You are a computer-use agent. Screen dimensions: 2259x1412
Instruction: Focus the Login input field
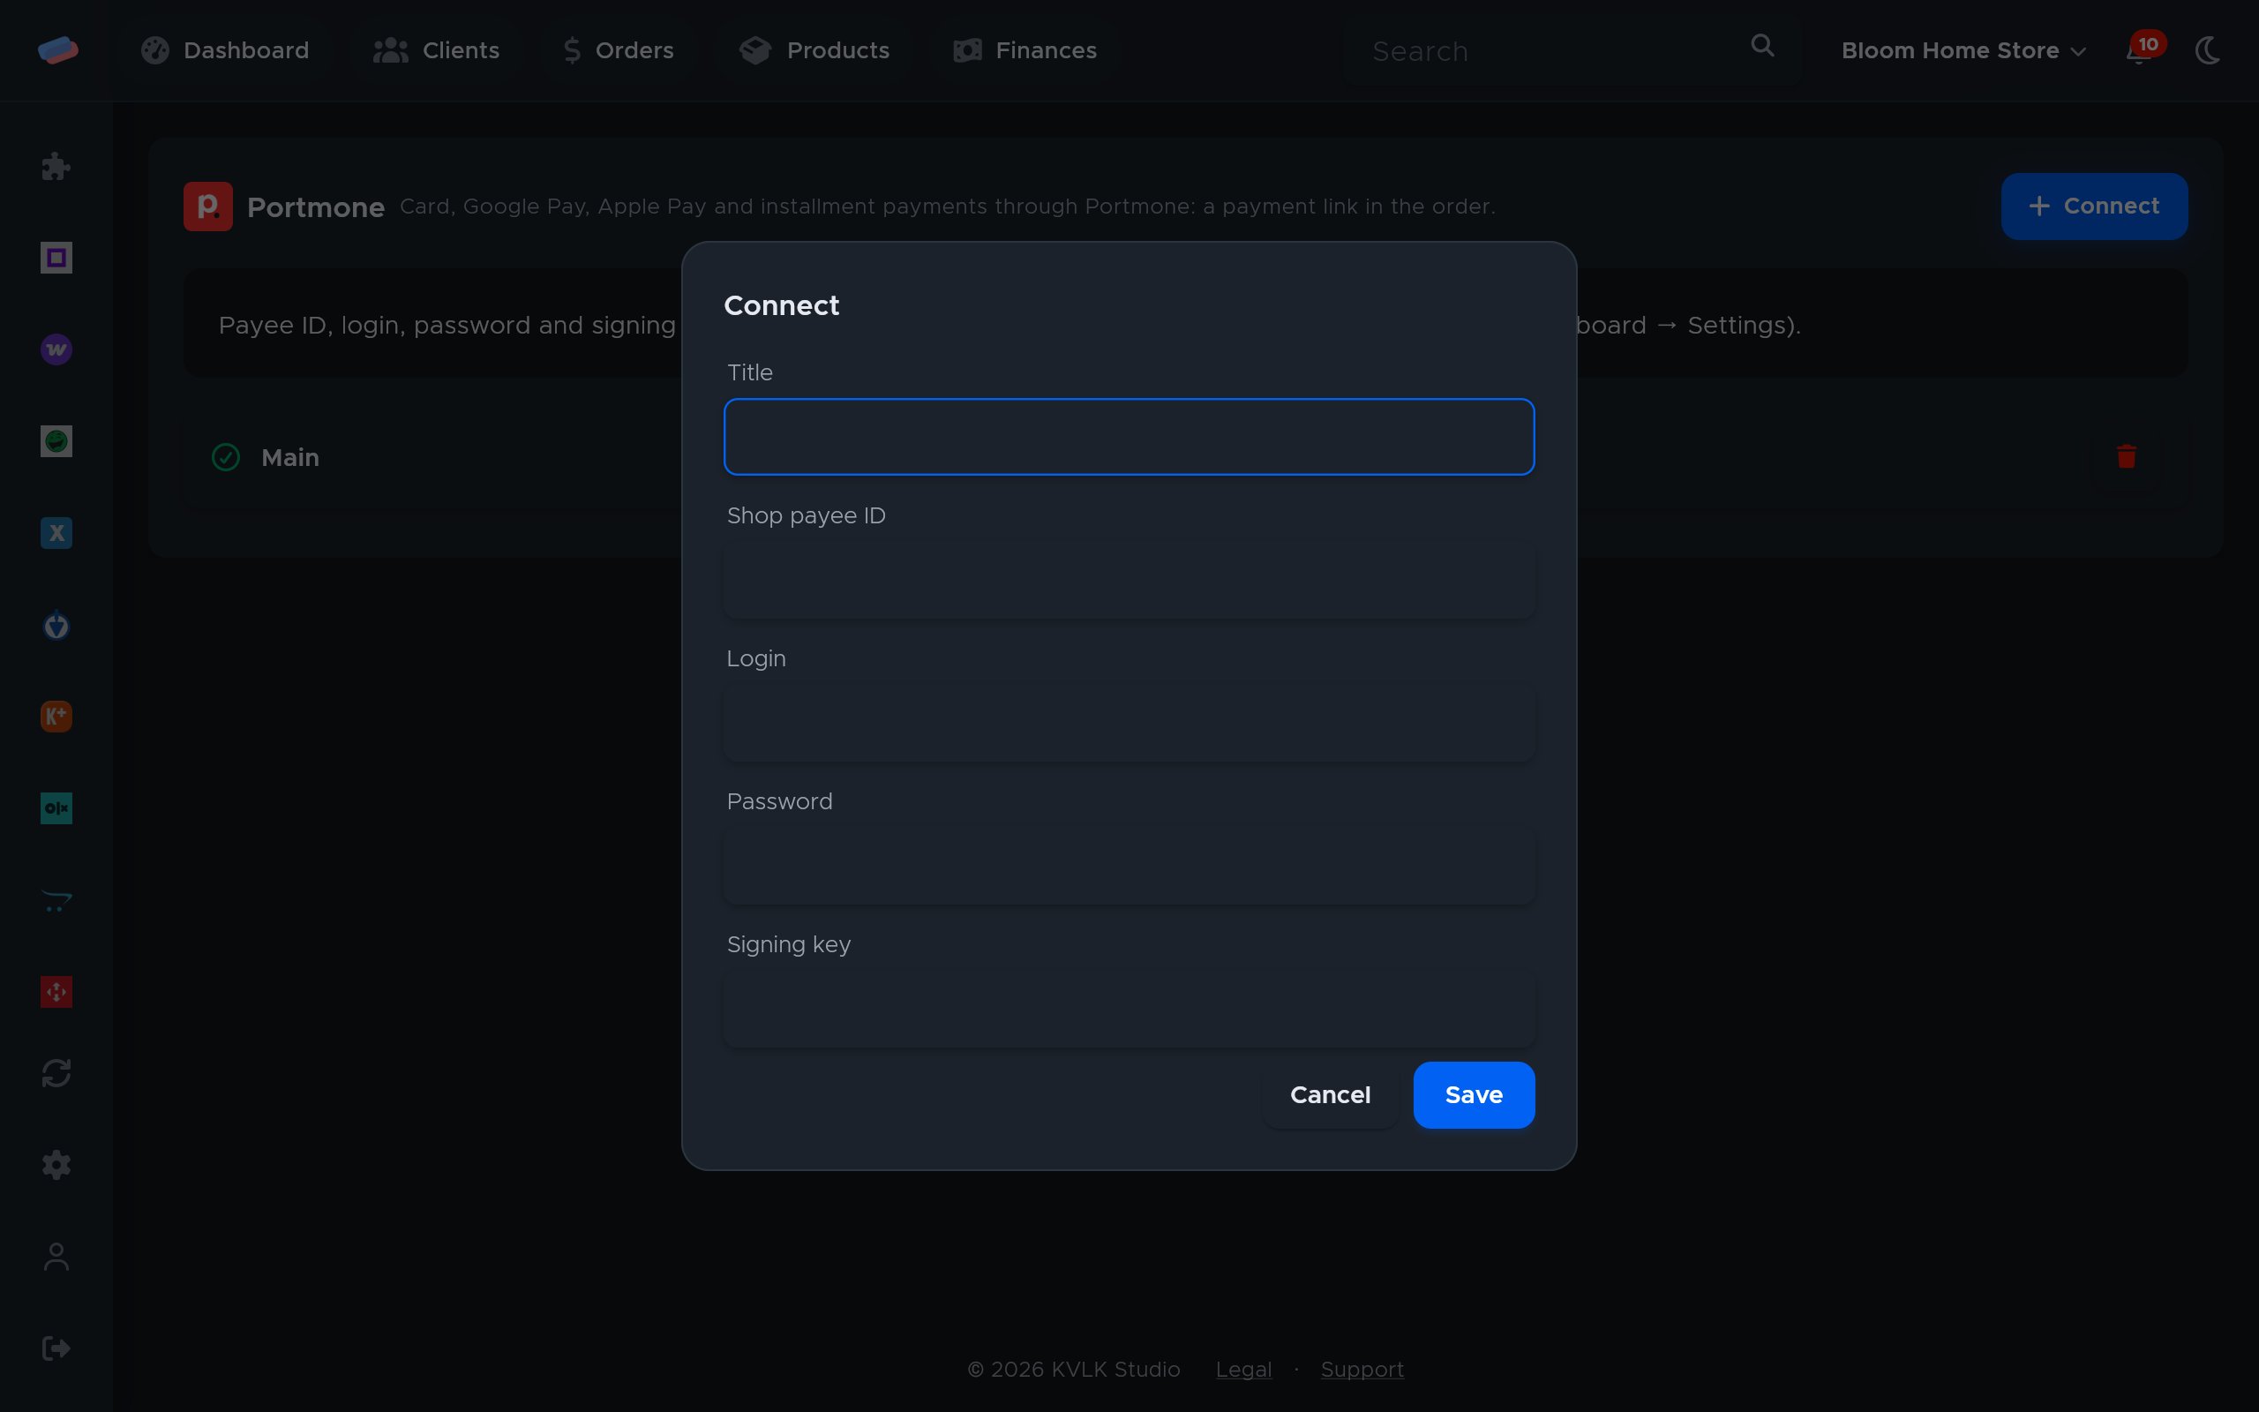[1129, 723]
